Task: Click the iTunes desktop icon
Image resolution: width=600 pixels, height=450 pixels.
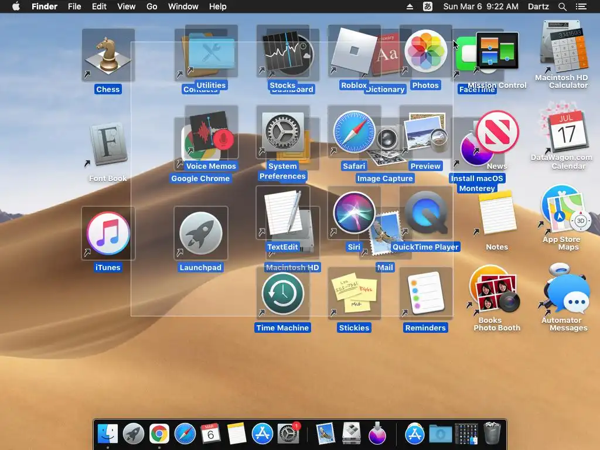Action: [108, 233]
